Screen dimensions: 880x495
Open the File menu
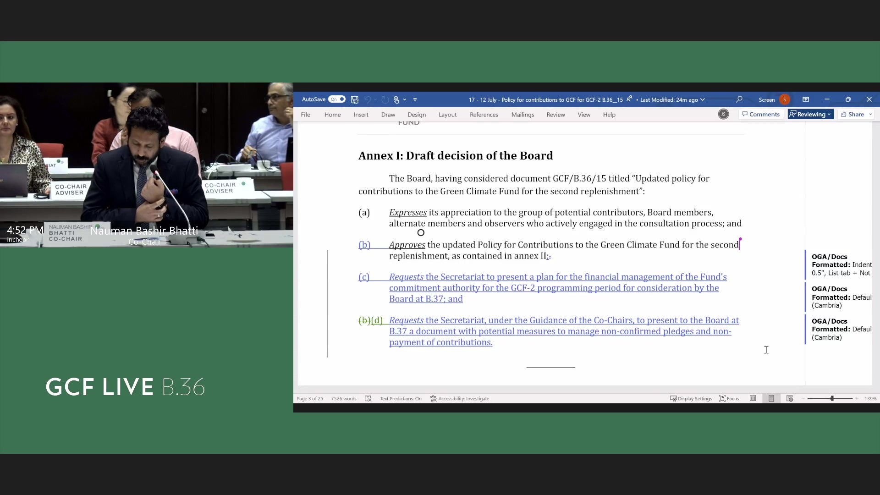(x=305, y=115)
